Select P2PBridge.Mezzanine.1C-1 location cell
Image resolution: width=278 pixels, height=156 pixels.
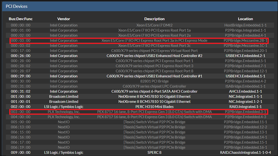(245, 46)
